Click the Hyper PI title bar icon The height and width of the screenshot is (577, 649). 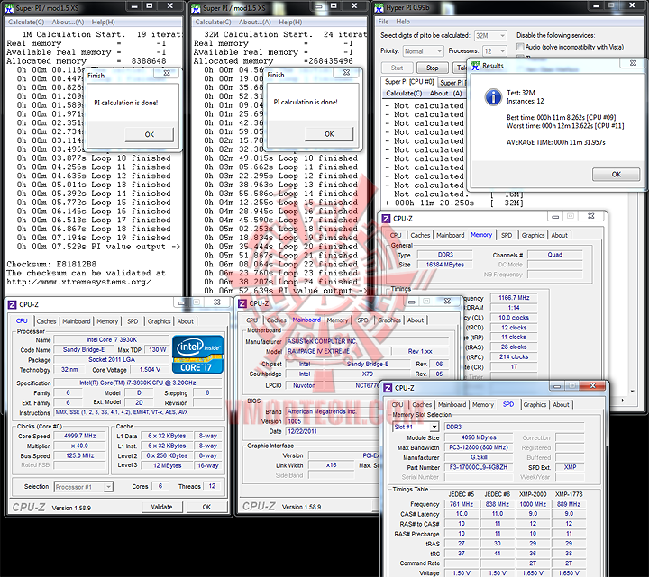click(x=379, y=8)
